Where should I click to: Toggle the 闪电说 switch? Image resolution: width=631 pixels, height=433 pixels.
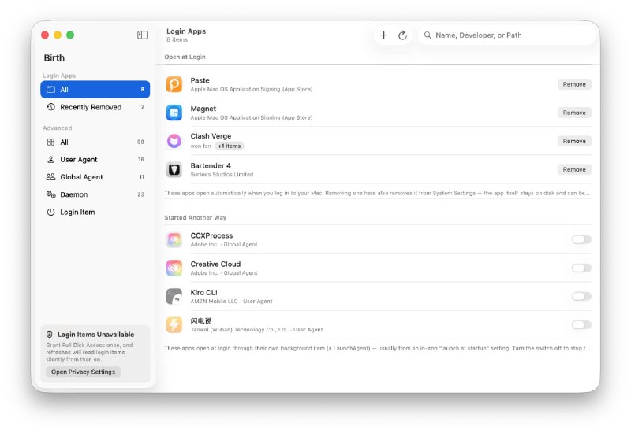581,324
